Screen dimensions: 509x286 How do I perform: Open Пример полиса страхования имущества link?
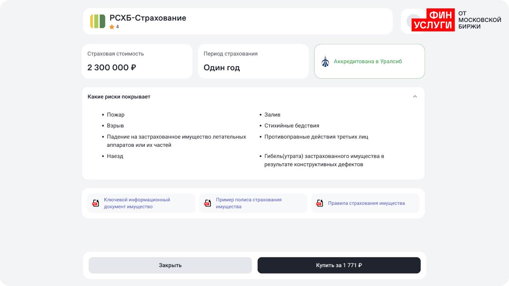pyautogui.click(x=248, y=203)
